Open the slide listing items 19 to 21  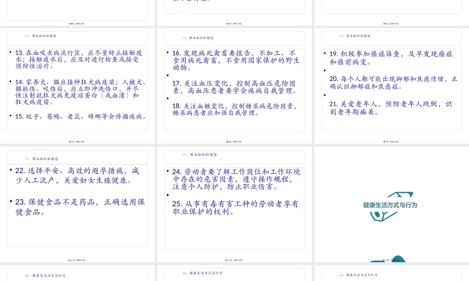391,84
